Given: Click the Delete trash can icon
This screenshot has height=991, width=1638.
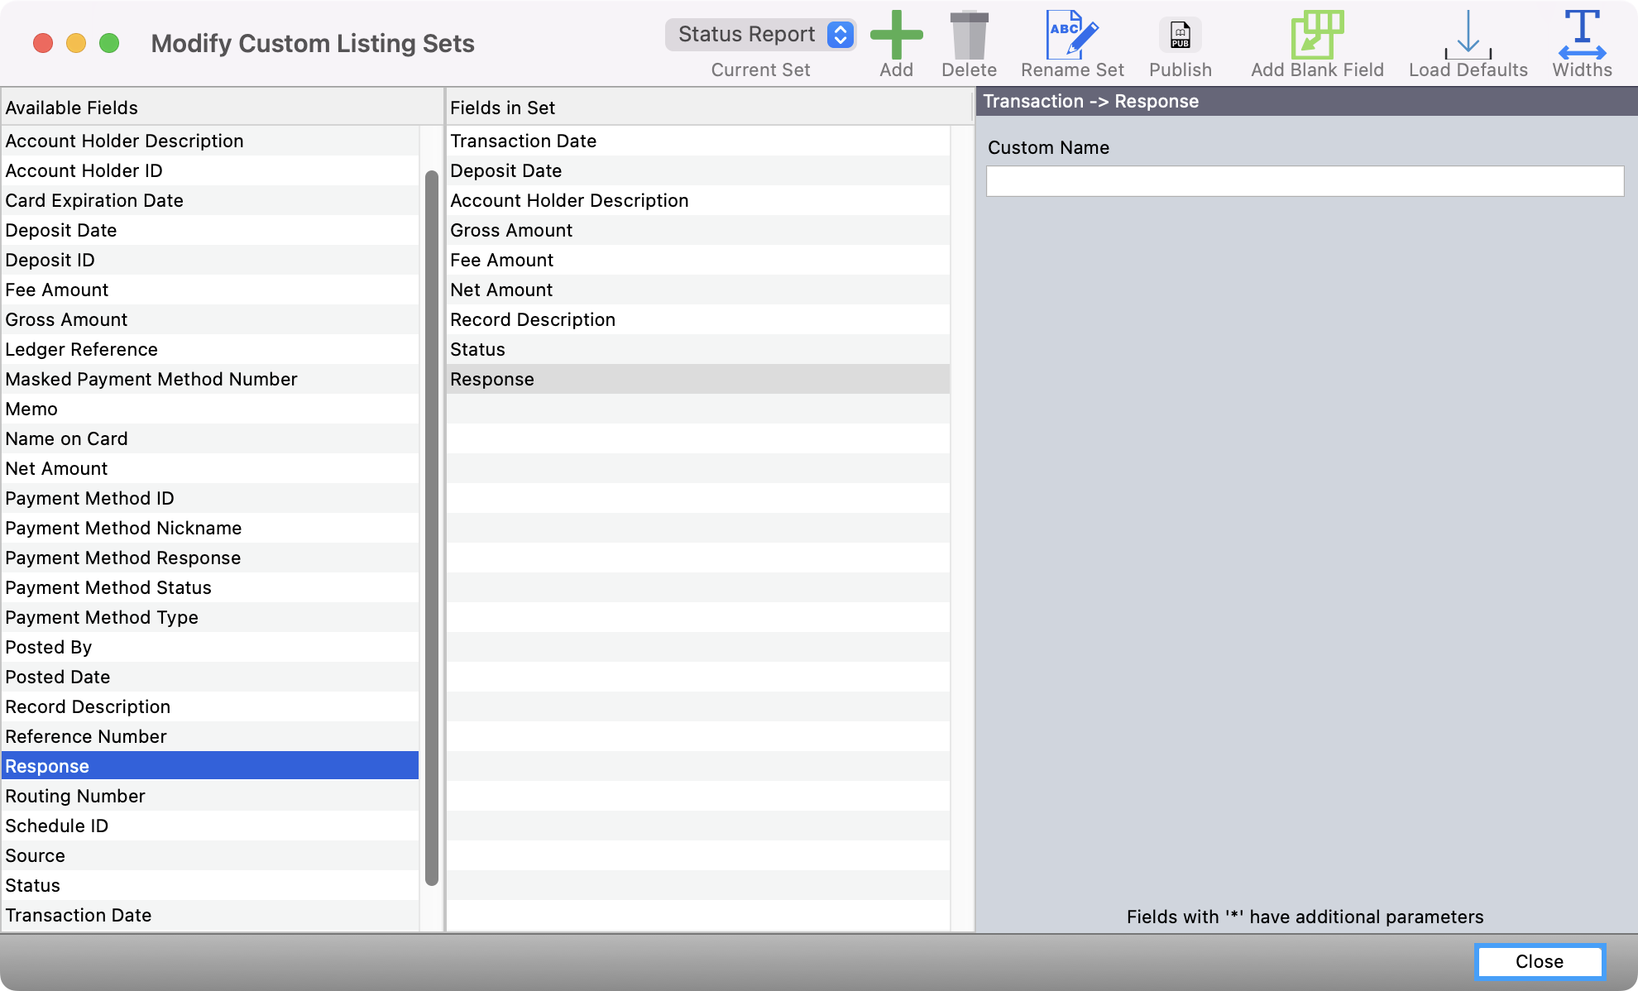Looking at the screenshot, I should [969, 36].
